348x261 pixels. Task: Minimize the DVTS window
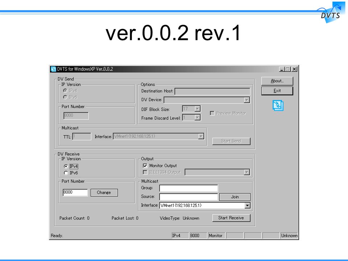[x=282, y=69]
